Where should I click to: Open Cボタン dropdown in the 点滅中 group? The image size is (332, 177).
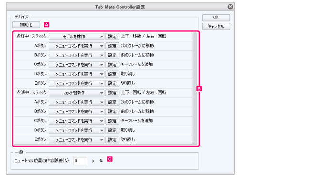coord(76,121)
